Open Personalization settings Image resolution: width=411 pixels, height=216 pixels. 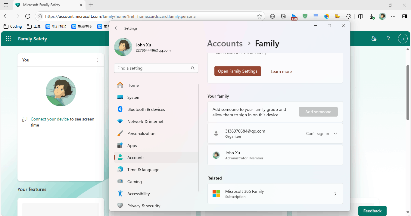[156, 133]
